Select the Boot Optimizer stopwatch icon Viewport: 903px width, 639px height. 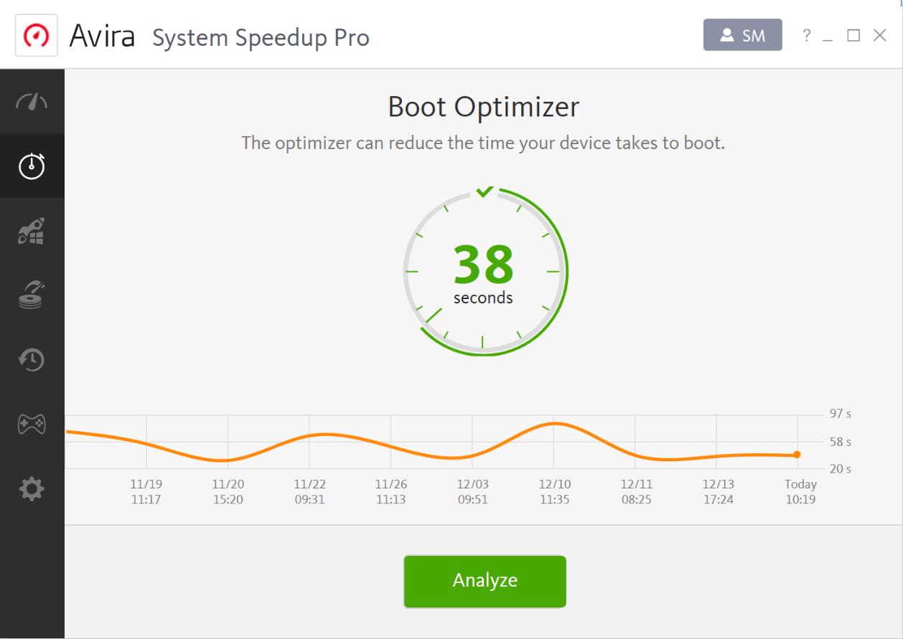(x=32, y=166)
